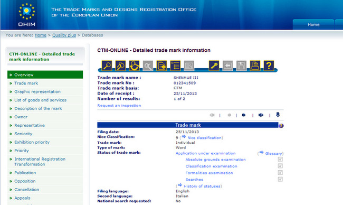
Task: Click arrow icon before History of statuses
Action: coord(180,185)
